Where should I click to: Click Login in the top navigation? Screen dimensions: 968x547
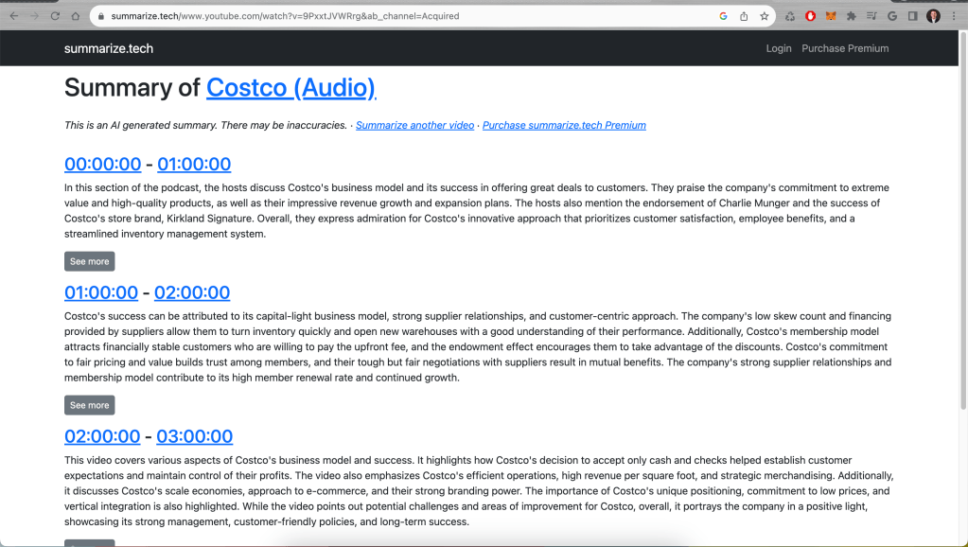pos(779,48)
